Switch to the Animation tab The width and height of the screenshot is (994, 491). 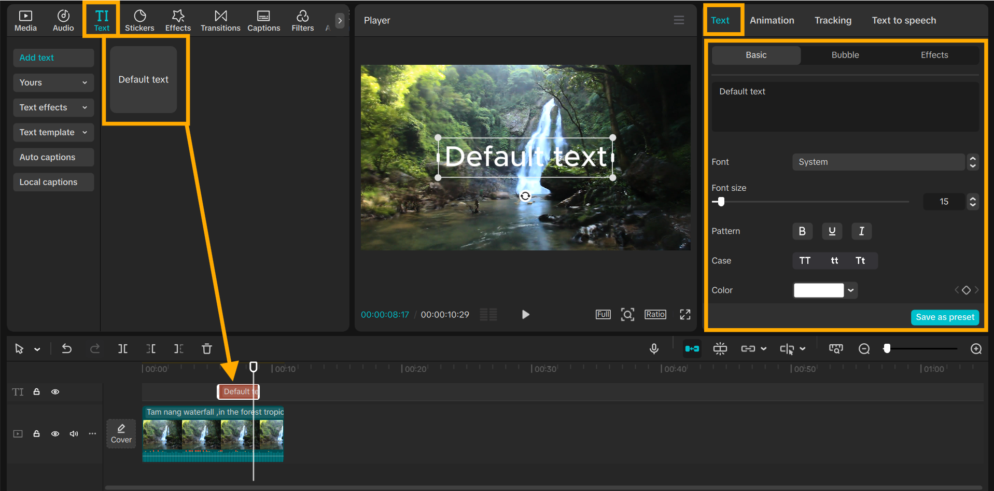coord(772,20)
